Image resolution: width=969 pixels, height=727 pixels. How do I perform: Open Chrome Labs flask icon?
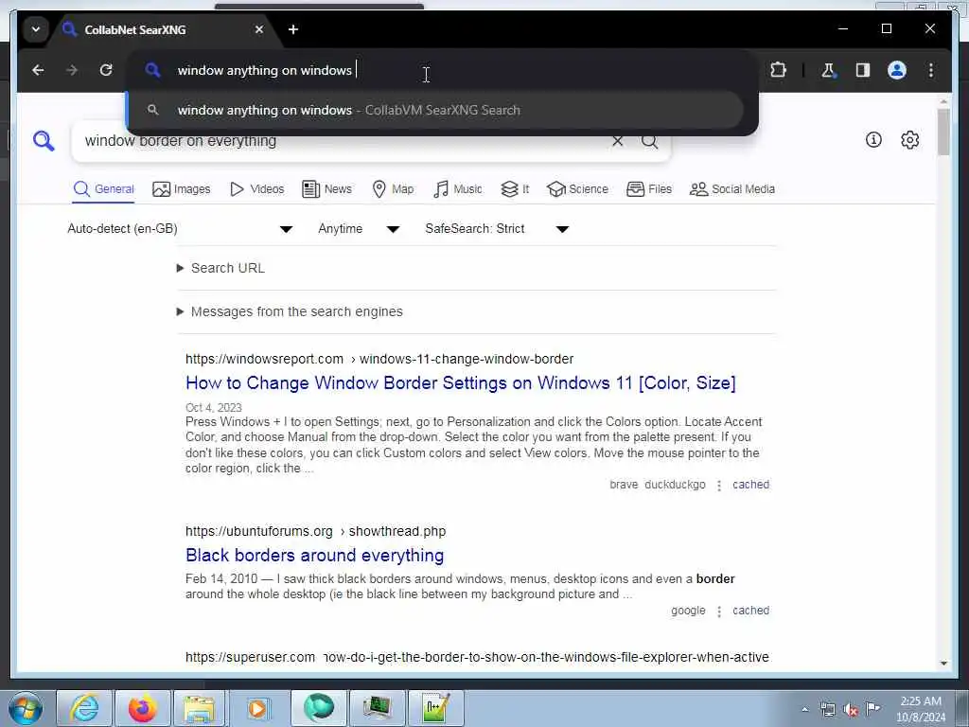coord(829,70)
